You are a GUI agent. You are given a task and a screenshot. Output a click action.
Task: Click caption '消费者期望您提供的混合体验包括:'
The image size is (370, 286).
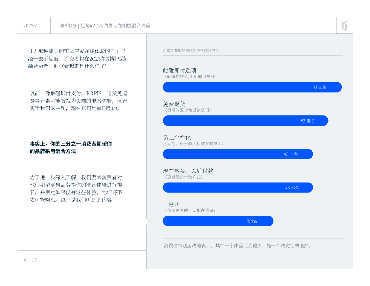(191, 51)
